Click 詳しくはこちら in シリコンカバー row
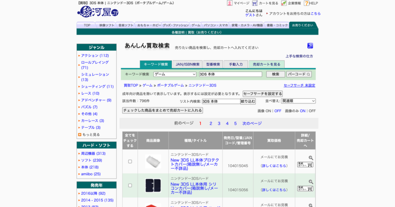The width and height of the screenshot is (395, 207). coord(274,190)
